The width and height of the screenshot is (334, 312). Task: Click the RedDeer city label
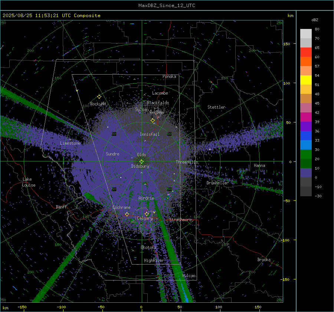coord(157,112)
